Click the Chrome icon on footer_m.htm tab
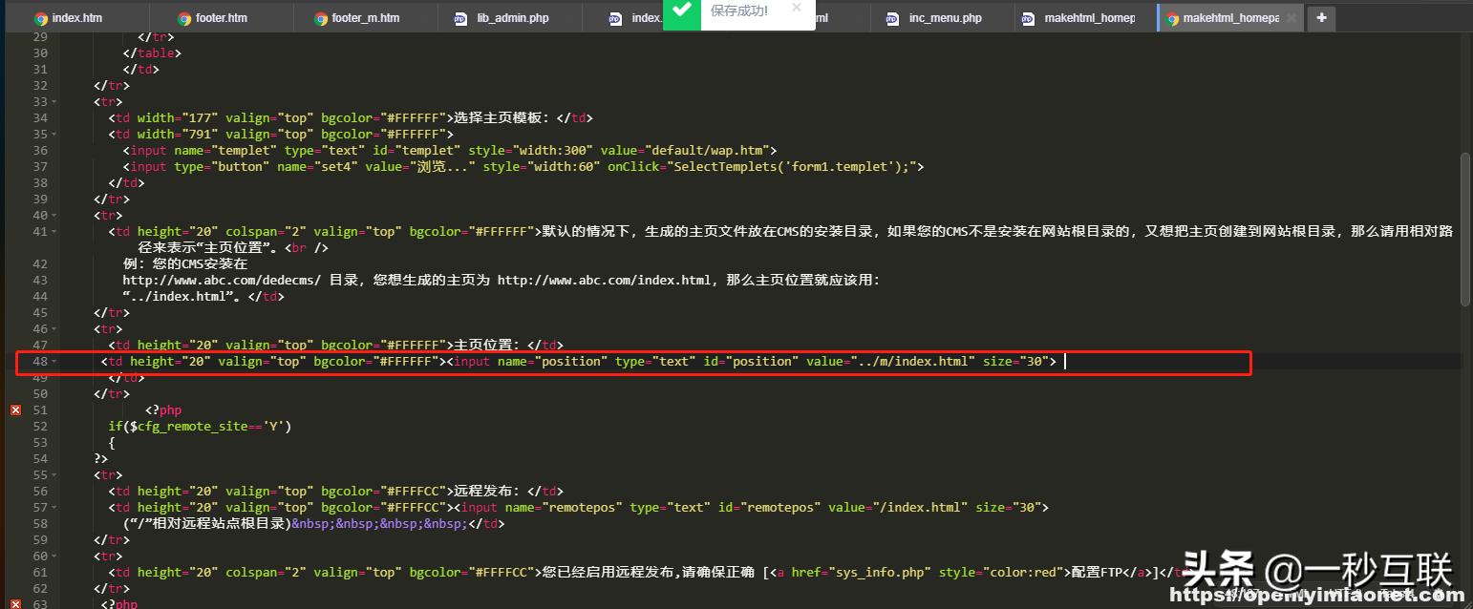Screen dimensions: 1473x609 (x=321, y=17)
